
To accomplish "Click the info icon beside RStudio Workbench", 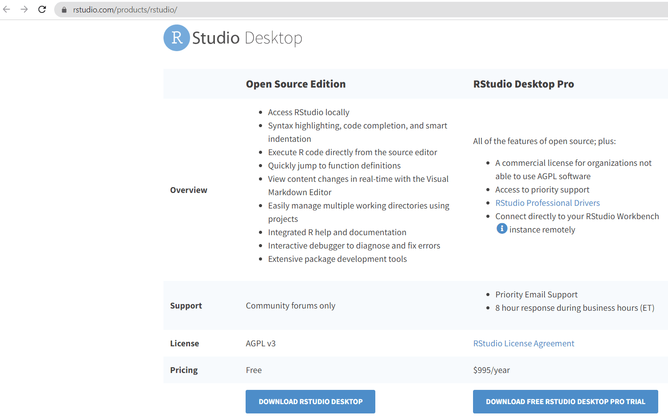I will [502, 229].
